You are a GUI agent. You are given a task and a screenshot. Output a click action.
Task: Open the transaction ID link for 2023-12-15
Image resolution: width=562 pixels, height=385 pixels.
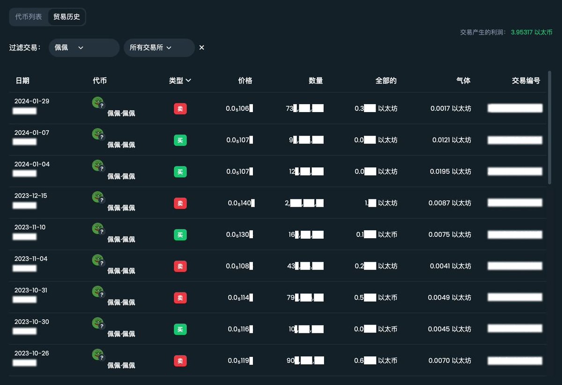tap(515, 203)
